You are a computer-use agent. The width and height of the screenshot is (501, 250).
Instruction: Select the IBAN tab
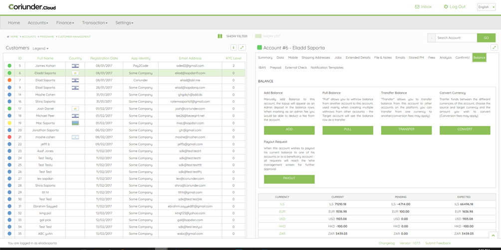[x=262, y=68]
